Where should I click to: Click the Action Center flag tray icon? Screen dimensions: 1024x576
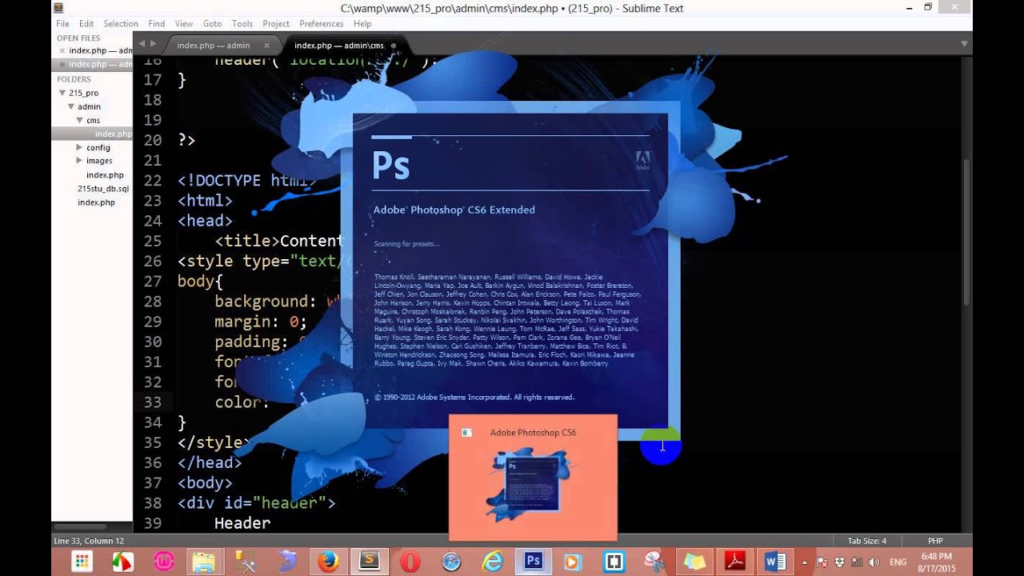(823, 562)
